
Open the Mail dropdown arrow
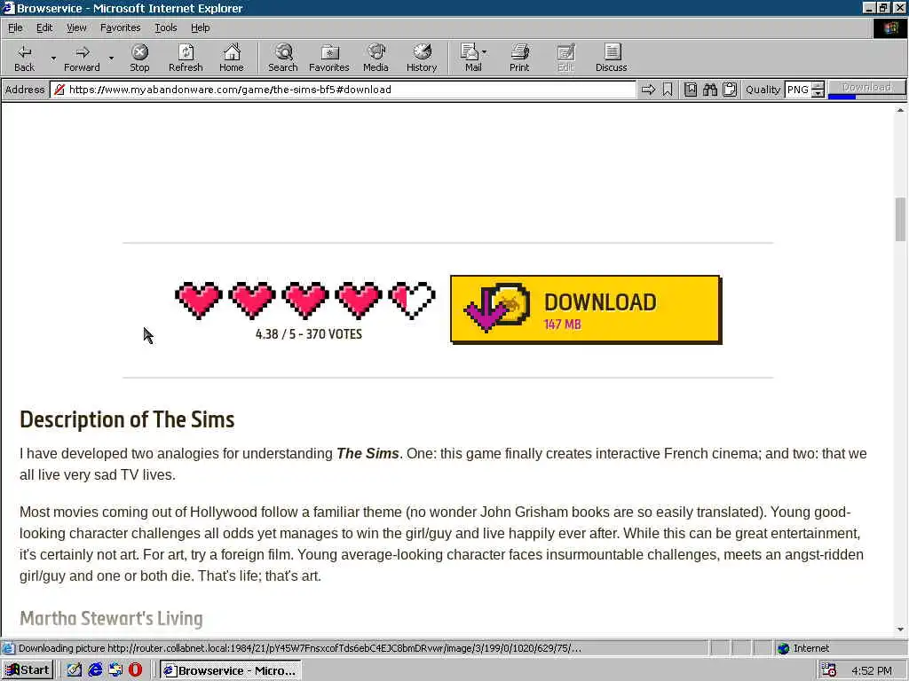tap(484, 52)
